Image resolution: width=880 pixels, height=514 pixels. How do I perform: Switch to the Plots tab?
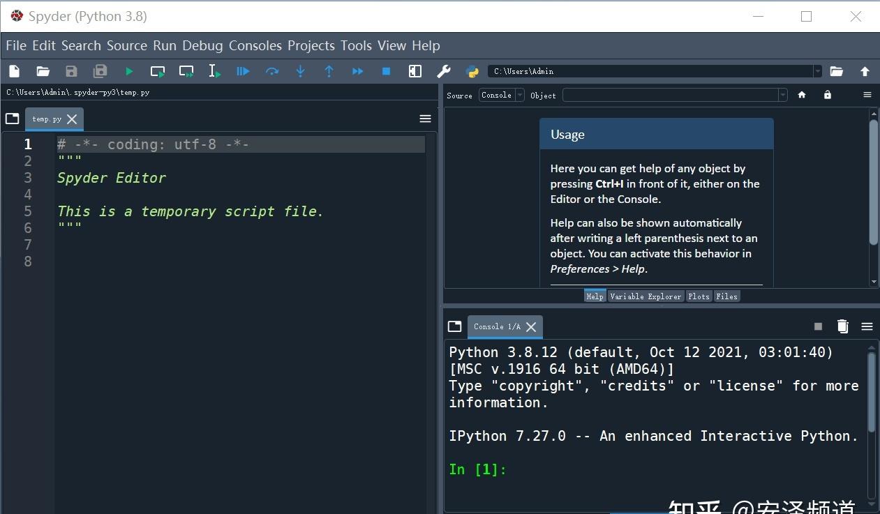click(699, 296)
